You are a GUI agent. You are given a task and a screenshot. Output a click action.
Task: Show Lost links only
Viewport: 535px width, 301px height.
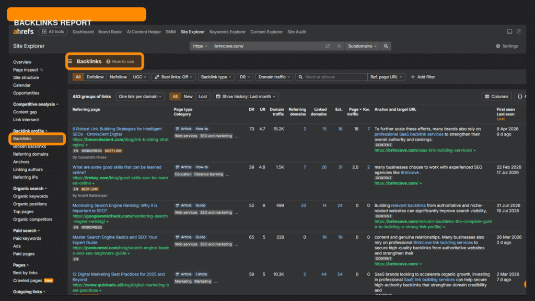pyautogui.click(x=203, y=97)
